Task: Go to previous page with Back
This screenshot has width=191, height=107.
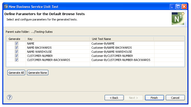Action: click(114, 98)
